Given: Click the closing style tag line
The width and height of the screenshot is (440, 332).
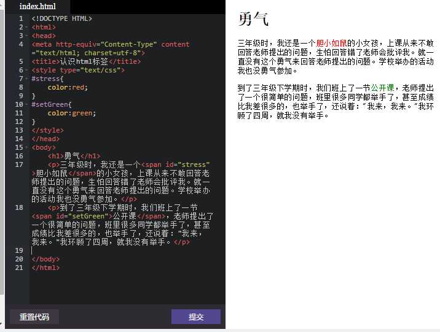Looking at the screenshot, I should tap(48, 130).
